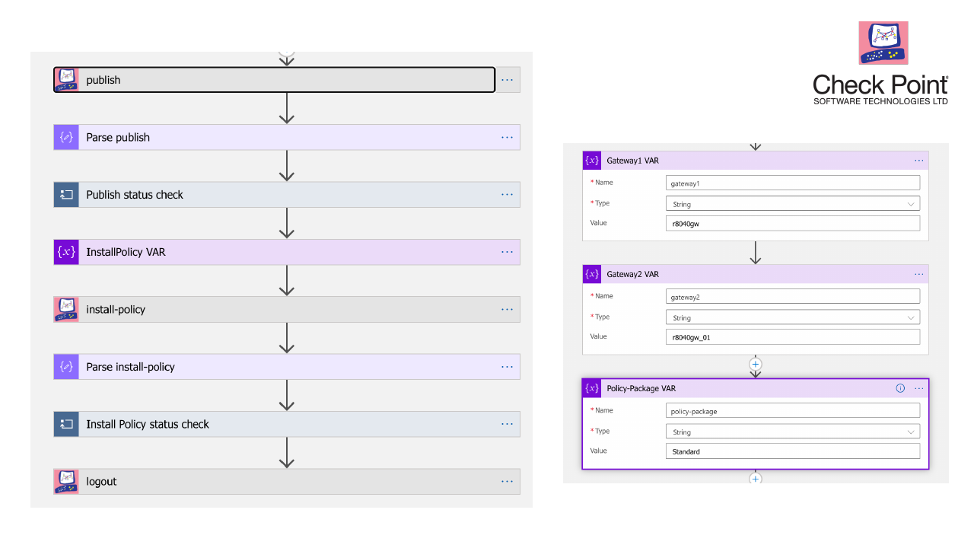Click the info icon on Policy-Package VAR
The width and height of the screenshot is (974, 548).
pos(900,388)
